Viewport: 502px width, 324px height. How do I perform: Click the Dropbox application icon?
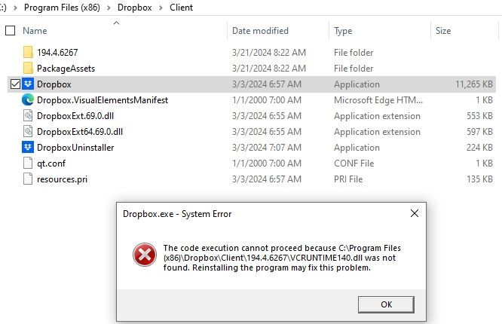click(28, 84)
